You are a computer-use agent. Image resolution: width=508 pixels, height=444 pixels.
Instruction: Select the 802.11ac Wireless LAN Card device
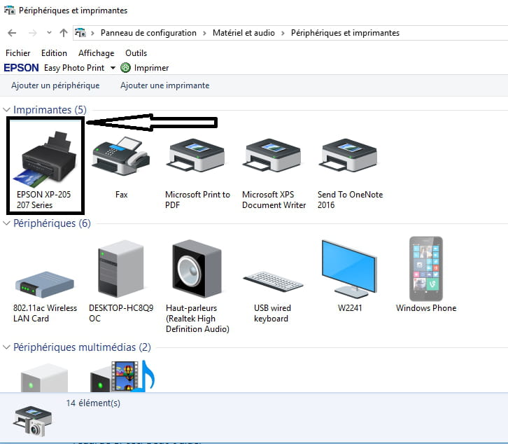[x=45, y=284]
